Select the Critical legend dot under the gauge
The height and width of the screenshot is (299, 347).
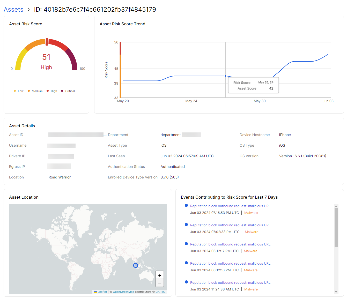coord(62,91)
